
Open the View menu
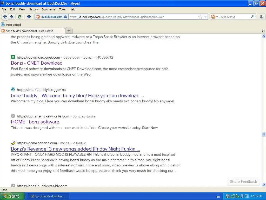[x=22, y=10]
